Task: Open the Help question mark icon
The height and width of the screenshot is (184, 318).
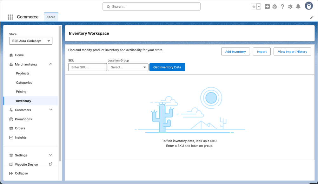Action: (282, 6)
